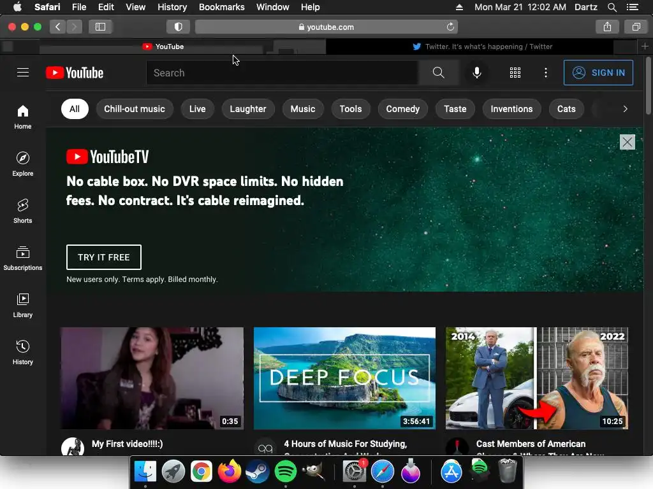Switch to the YouTube tab
The width and height of the screenshot is (653, 489).
click(x=163, y=46)
